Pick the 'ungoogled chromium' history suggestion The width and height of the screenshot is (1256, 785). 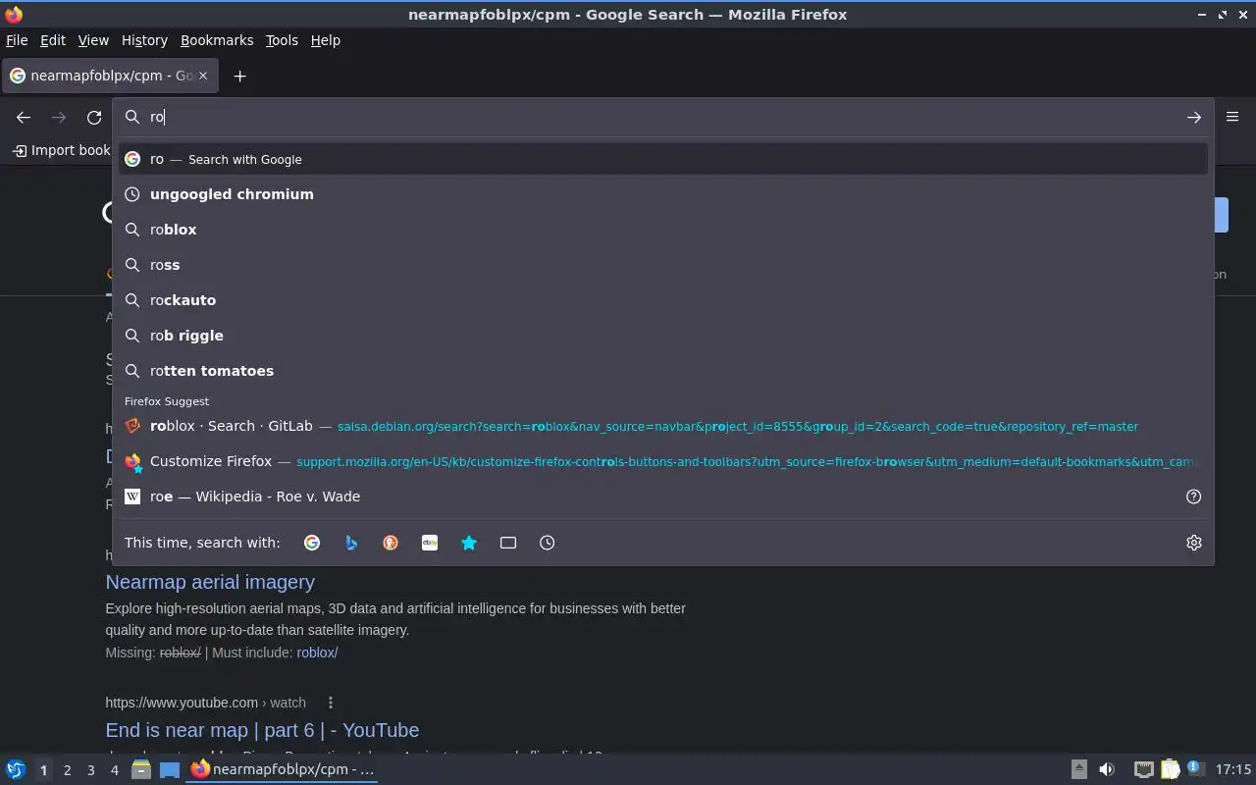[x=662, y=194]
